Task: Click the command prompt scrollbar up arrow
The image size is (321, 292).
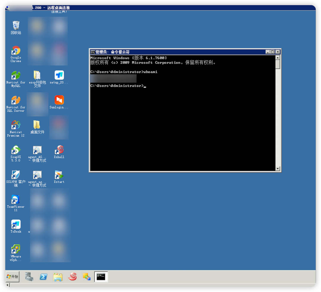Action: point(278,58)
